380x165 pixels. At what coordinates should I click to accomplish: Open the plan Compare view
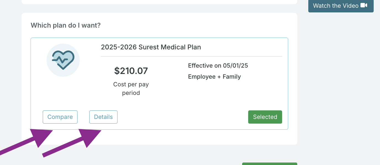[60, 117]
